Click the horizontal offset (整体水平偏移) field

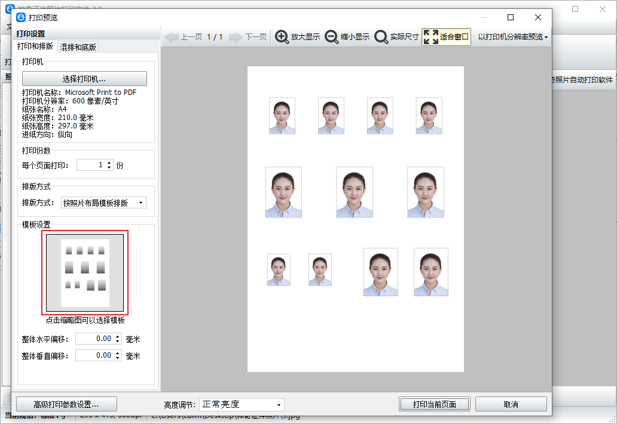(94, 339)
